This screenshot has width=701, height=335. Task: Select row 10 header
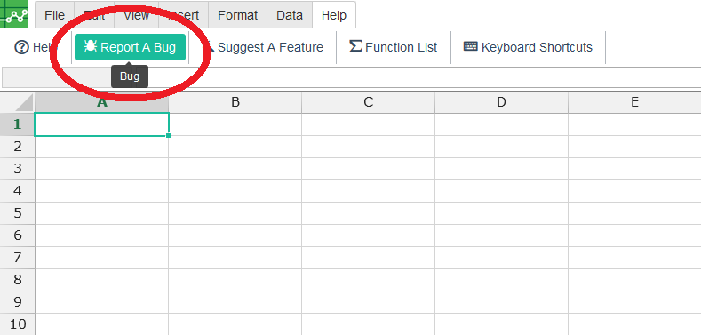[18, 323]
